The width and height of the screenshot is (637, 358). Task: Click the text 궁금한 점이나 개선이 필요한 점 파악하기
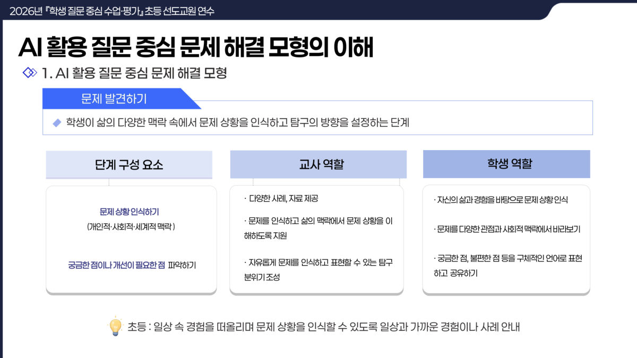pos(132,265)
